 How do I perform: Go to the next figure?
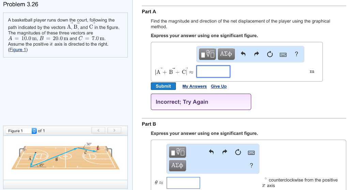(x=115, y=130)
